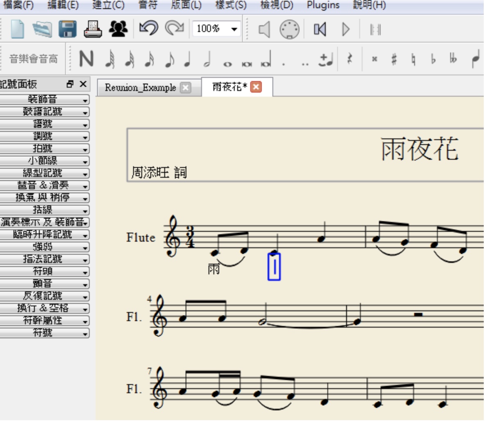Expand the 小節線 barline palette
Viewport: 485px width, 421px height.
point(44,161)
